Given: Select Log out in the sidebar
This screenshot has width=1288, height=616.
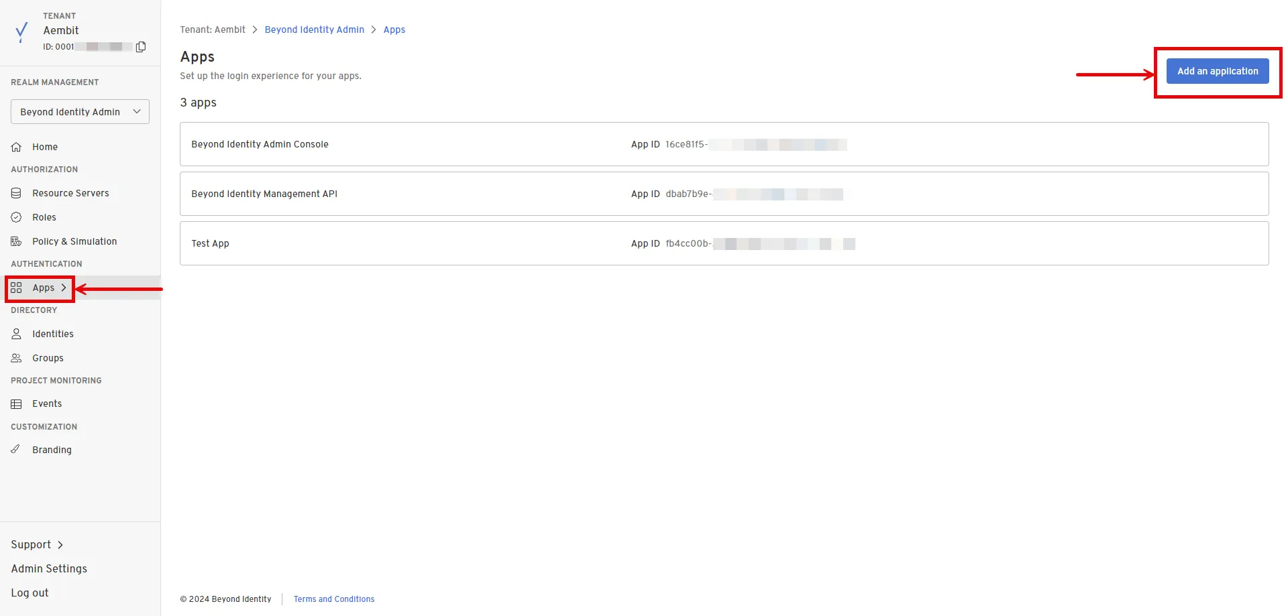Looking at the screenshot, I should point(30,593).
